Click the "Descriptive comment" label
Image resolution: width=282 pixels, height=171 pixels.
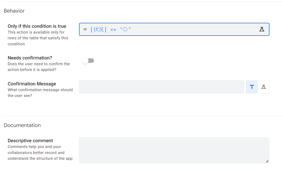click(30, 141)
